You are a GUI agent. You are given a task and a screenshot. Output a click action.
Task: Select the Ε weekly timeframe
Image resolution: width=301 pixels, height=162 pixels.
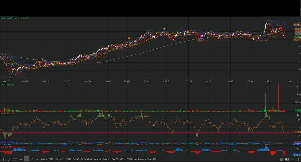[32, 159]
